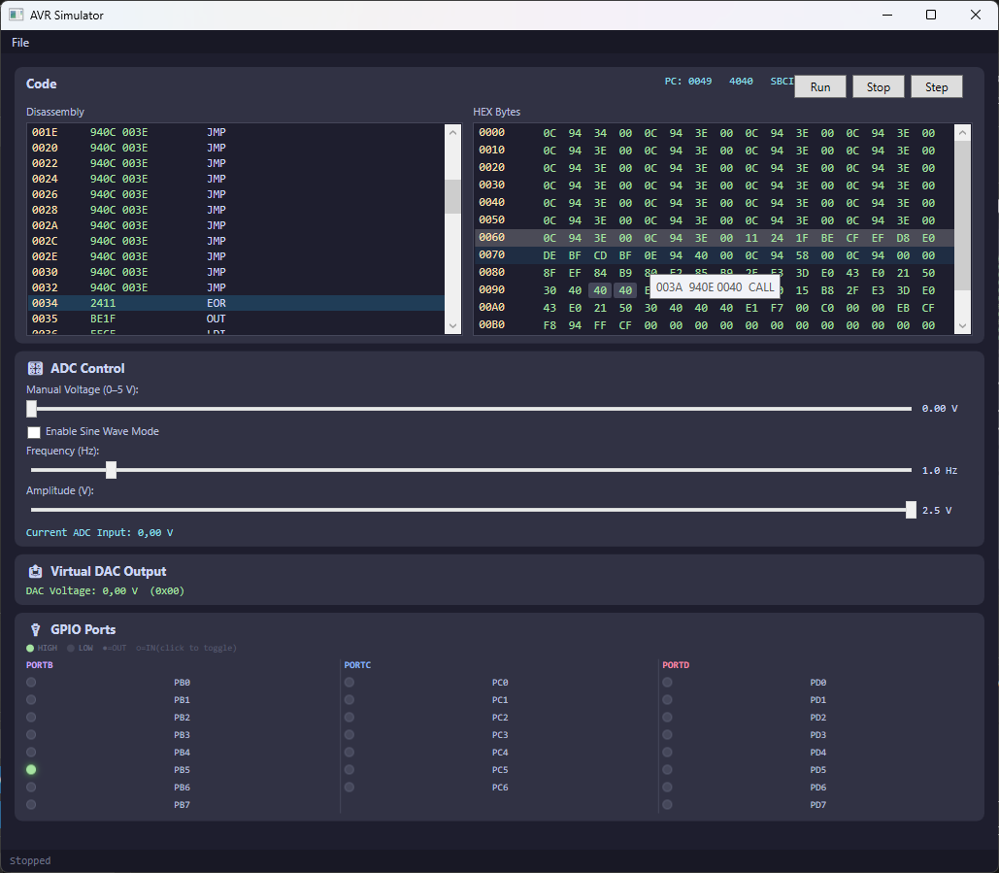999x873 pixels.
Task: Click the HEX Bytes scrollbar thumb
Action: [x=962, y=216]
